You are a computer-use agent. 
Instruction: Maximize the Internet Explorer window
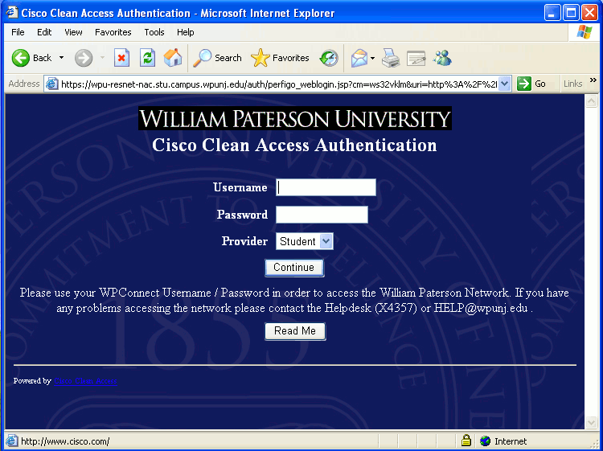click(x=571, y=14)
